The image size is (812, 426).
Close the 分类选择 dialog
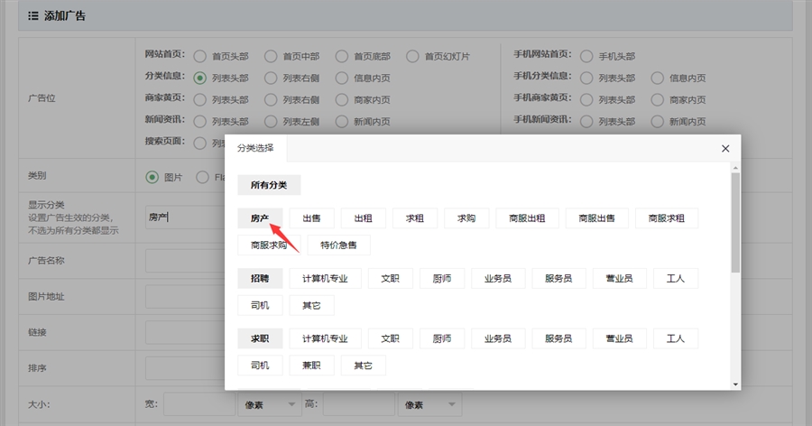click(725, 148)
